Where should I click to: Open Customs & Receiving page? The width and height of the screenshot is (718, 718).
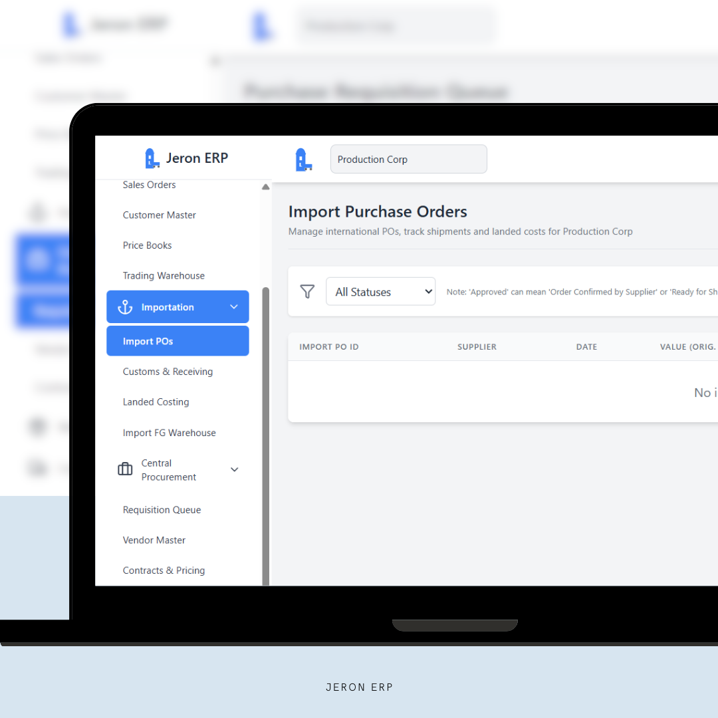point(168,372)
